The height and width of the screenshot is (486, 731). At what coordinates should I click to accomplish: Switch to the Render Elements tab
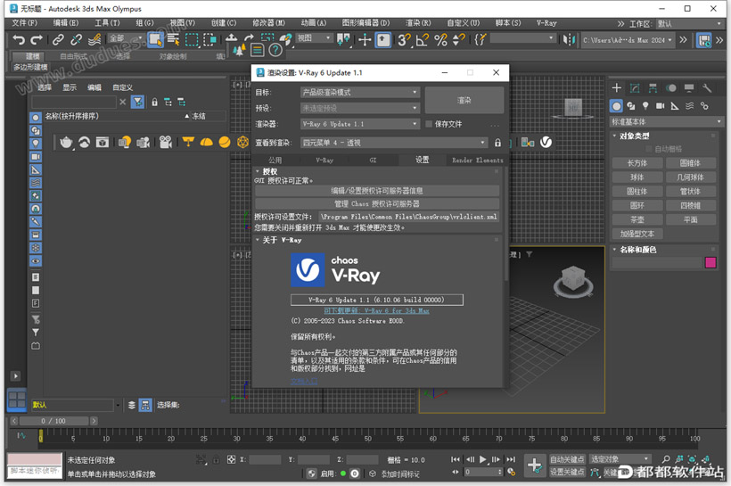pos(478,160)
